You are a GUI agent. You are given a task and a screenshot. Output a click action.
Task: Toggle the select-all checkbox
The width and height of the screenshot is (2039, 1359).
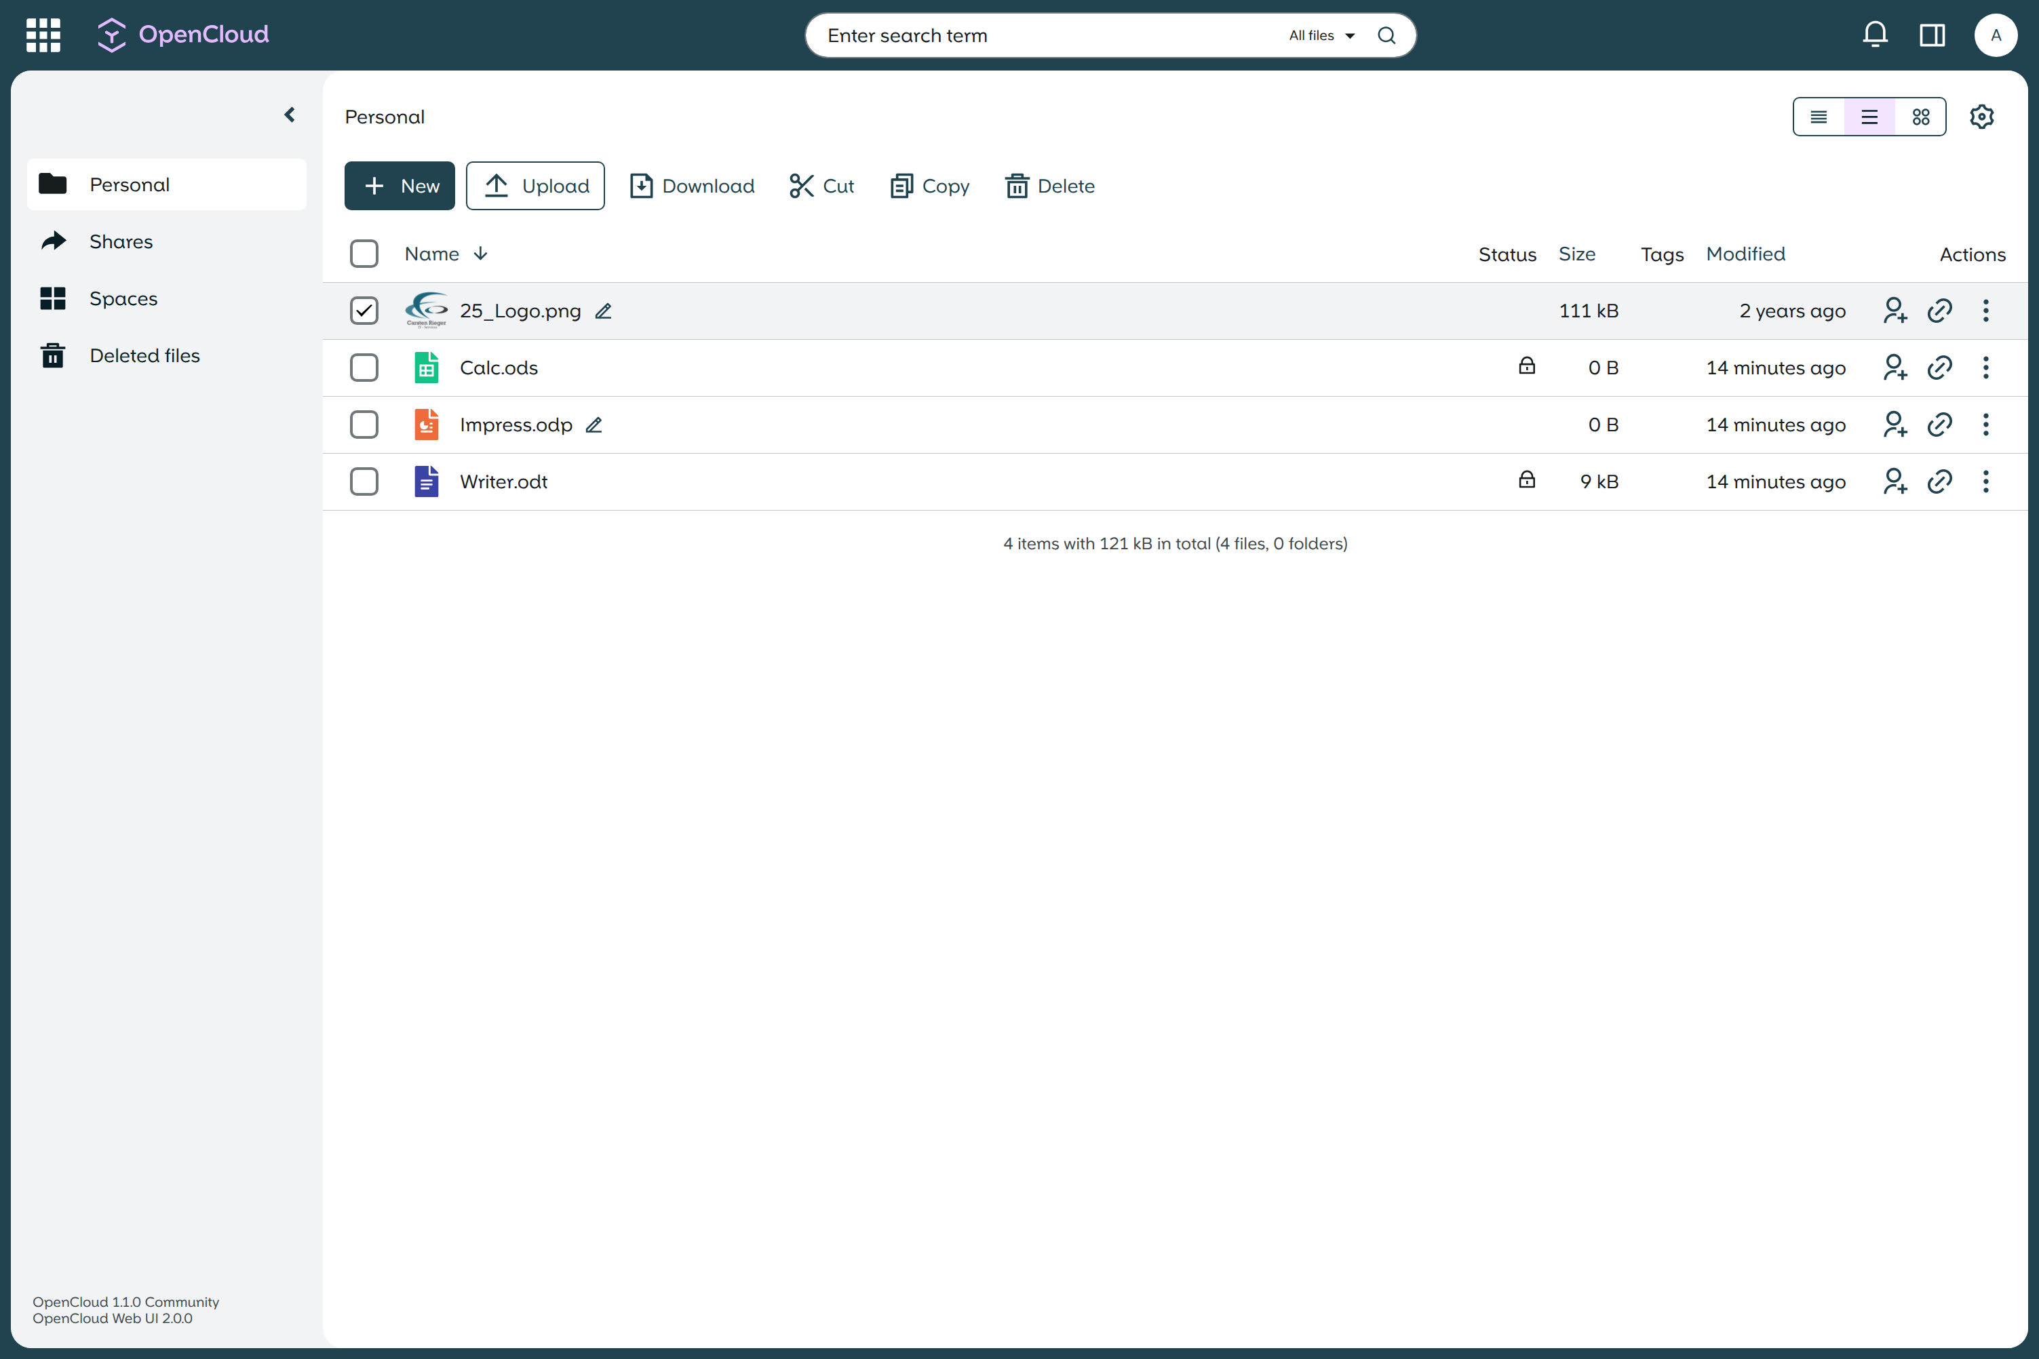click(364, 254)
